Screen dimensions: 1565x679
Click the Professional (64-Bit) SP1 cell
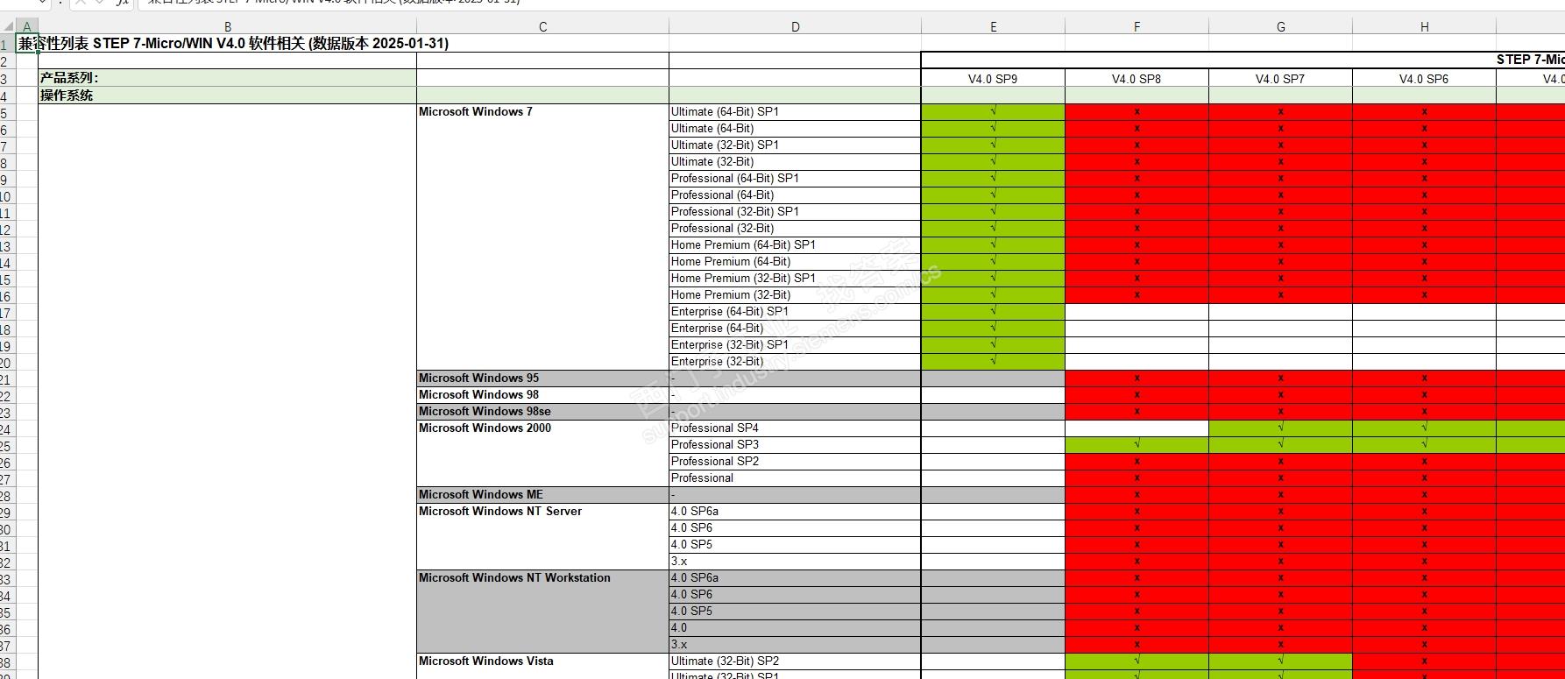pyautogui.click(x=796, y=179)
